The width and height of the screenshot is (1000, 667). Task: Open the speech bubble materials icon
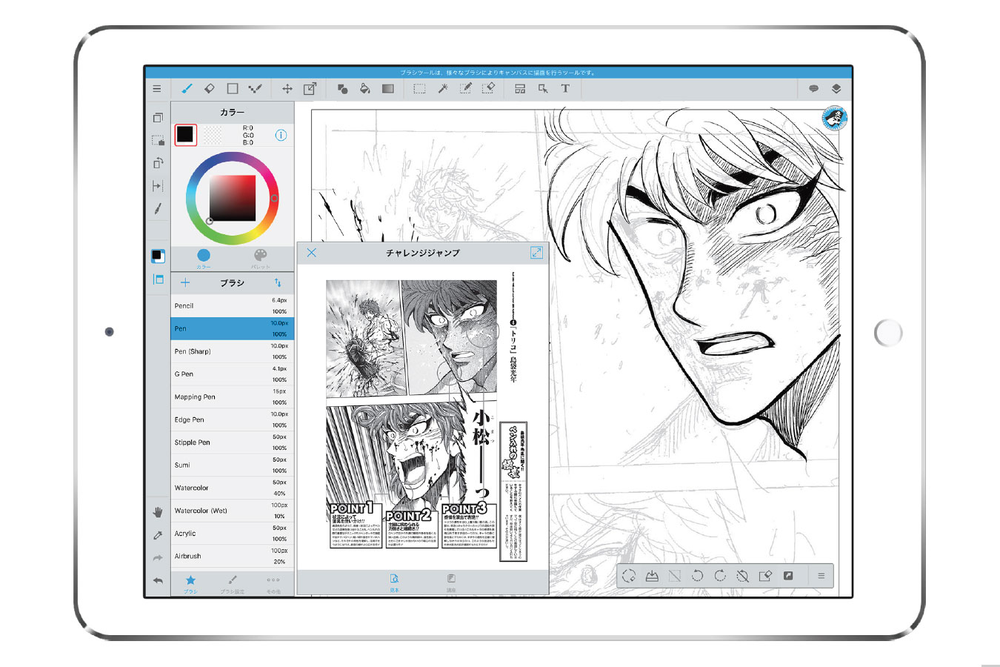(x=813, y=88)
